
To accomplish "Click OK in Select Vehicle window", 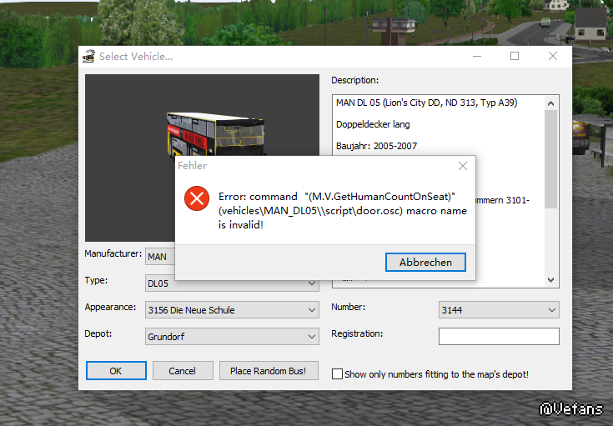I will [x=116, y=370].
